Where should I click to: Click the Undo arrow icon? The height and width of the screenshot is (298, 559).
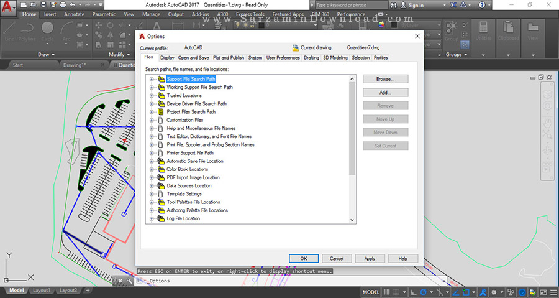coord(73,5)
